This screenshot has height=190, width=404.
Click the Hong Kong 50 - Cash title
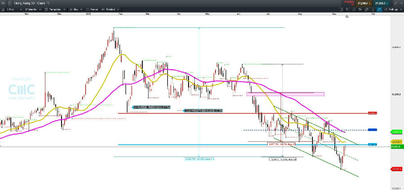[29, 3]
